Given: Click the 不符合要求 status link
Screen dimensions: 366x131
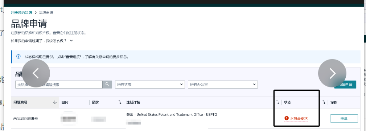Looking at the screenshot, I should (299, 118).
